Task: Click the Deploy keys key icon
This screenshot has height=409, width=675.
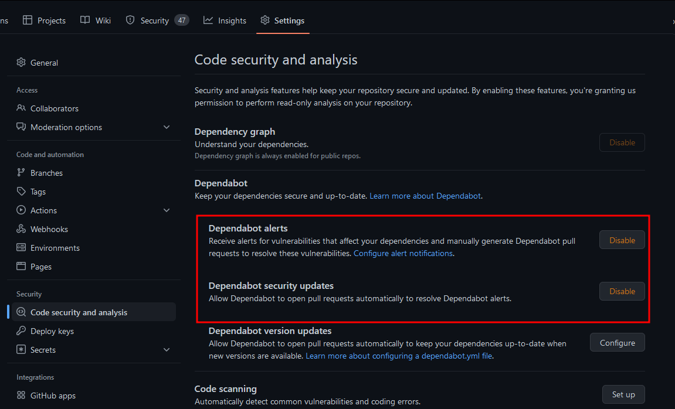Action: click(x=21, y=330)
